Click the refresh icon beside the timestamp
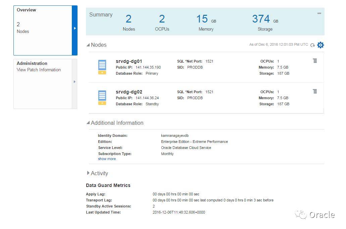 [x=312, y=45]
